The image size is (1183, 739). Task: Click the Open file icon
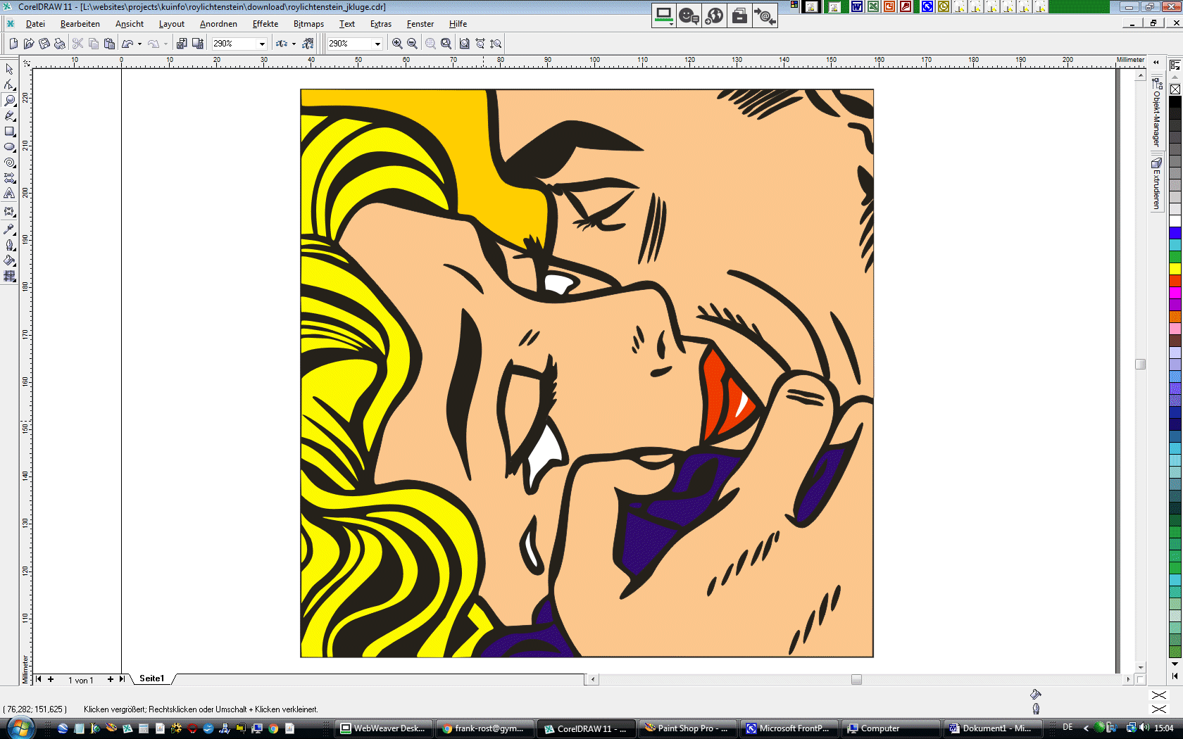coord(29,44)
